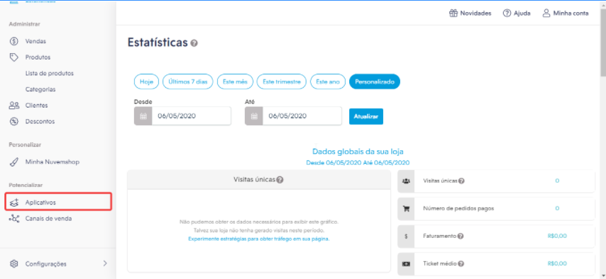The image size is (606, 279).
Task: Click the Novidades gift icon
Action: tap(453, 13)
